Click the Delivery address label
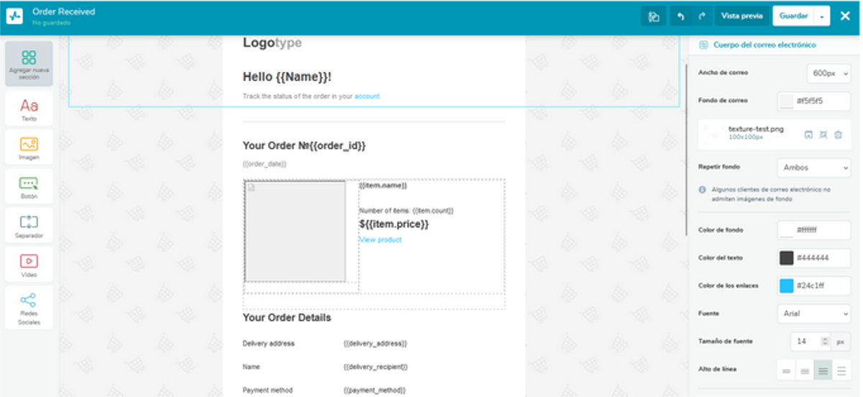 pos(269,344)
